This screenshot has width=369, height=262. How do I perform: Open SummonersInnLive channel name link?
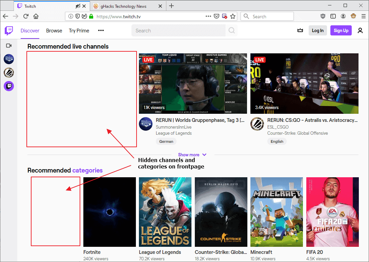(x=173, y=127)
